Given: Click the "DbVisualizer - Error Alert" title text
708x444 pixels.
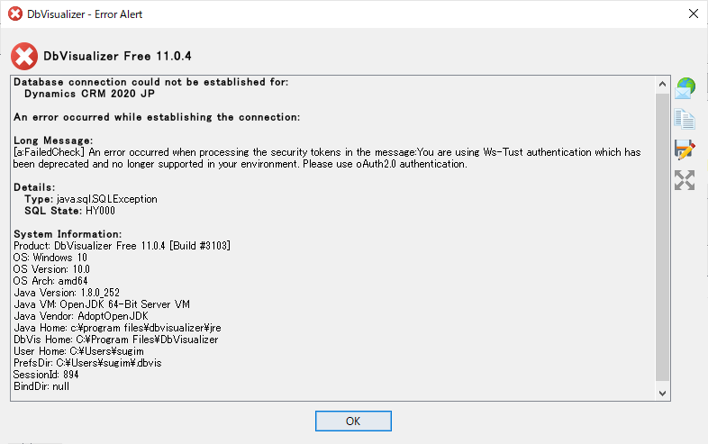Looking at the screenshot, I should 85,14.
